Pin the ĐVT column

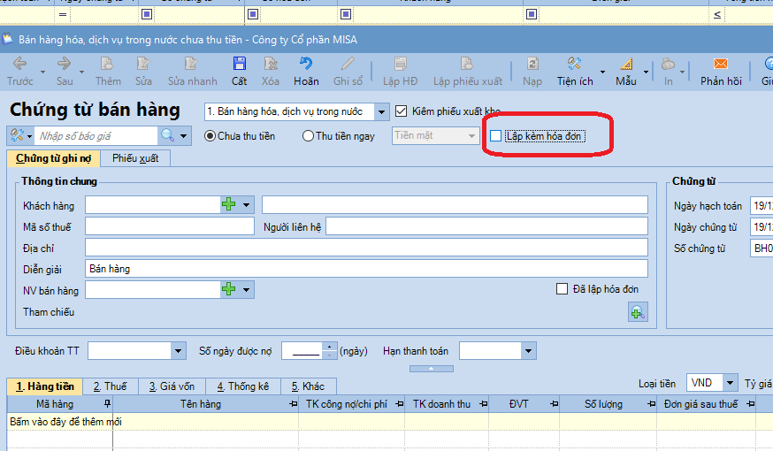pyautogui.click(x=555, y=403)
